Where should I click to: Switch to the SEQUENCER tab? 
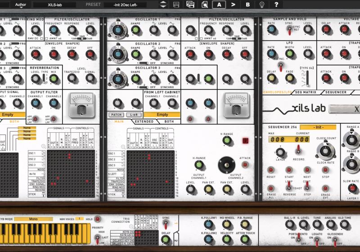(336, 92)
